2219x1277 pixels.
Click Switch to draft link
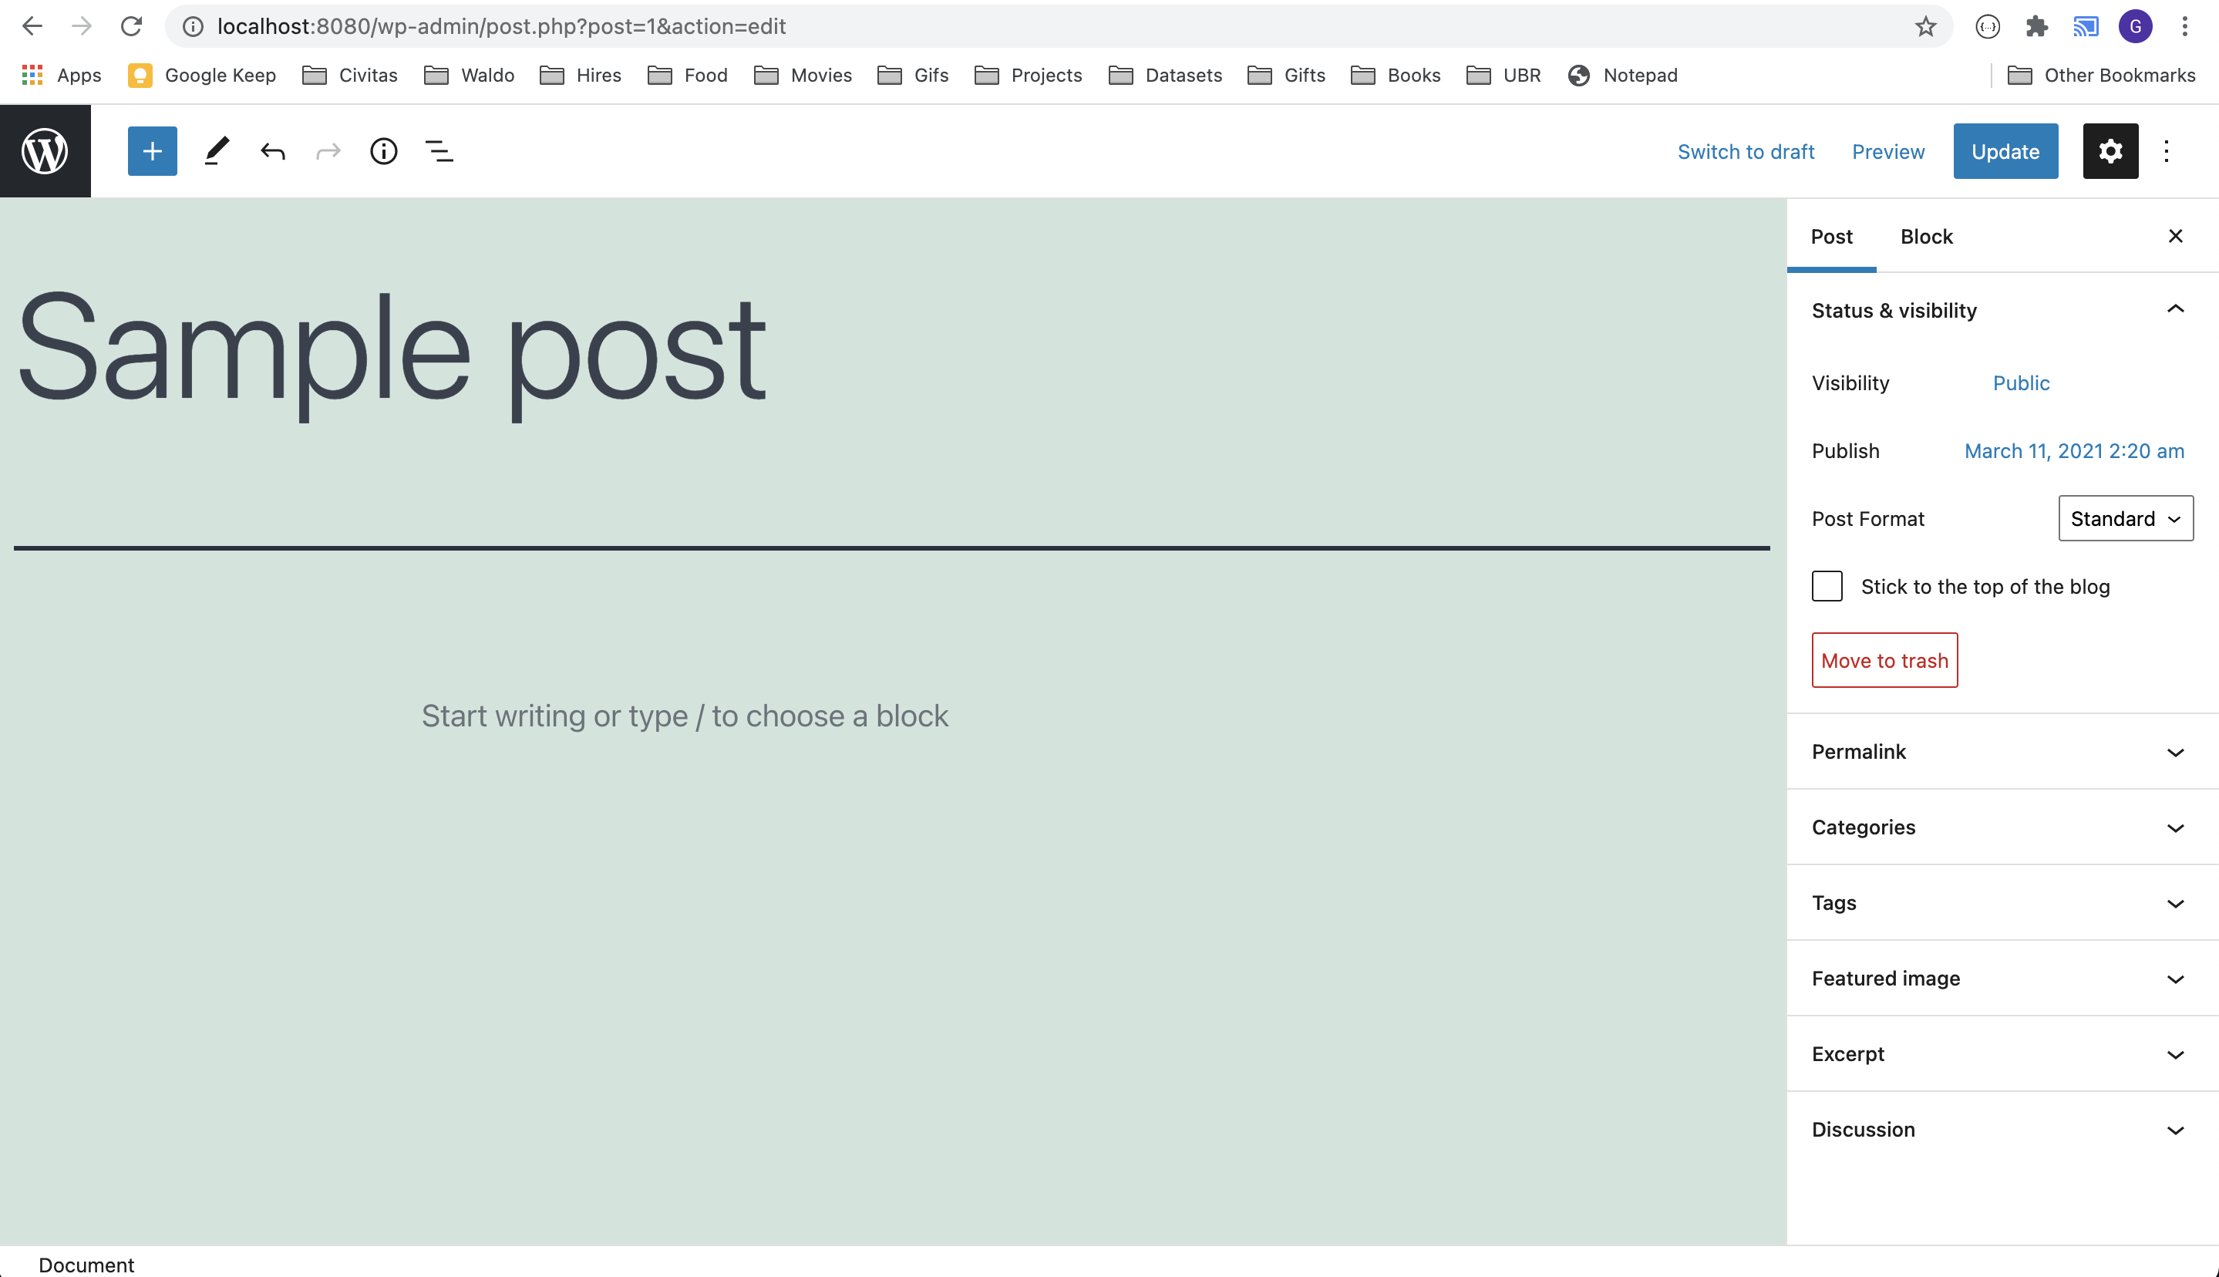(x=1745, y=151)
